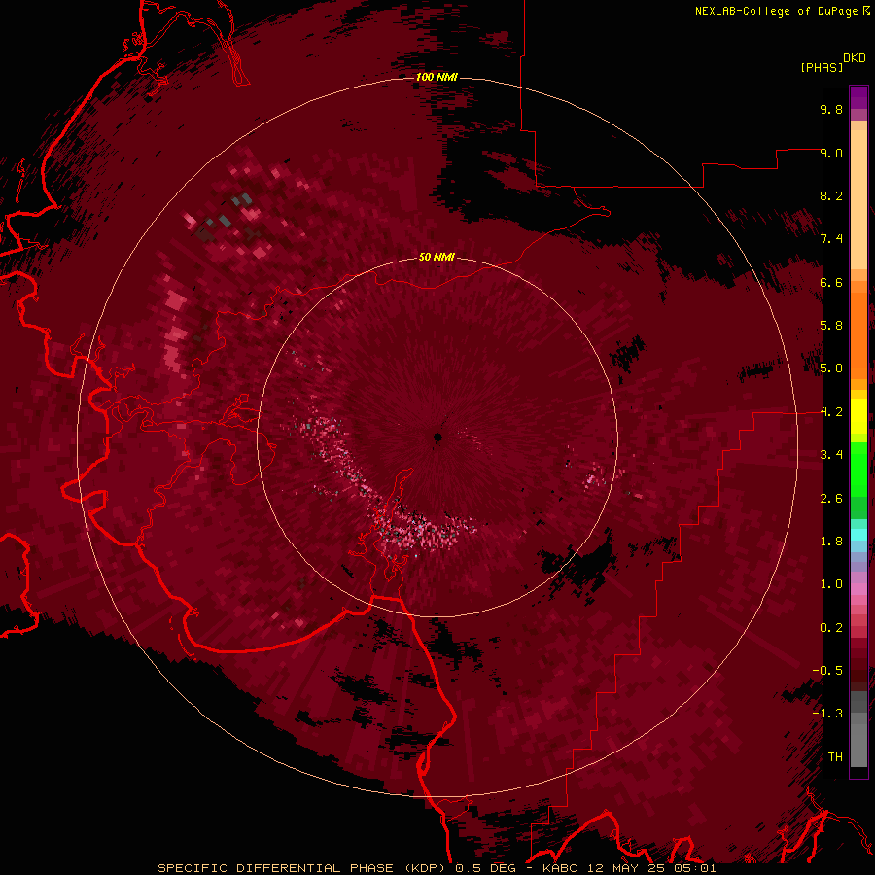Select the 1.8 value on color scale
This screenshot has width=875, height=875.
coord(831,542)
